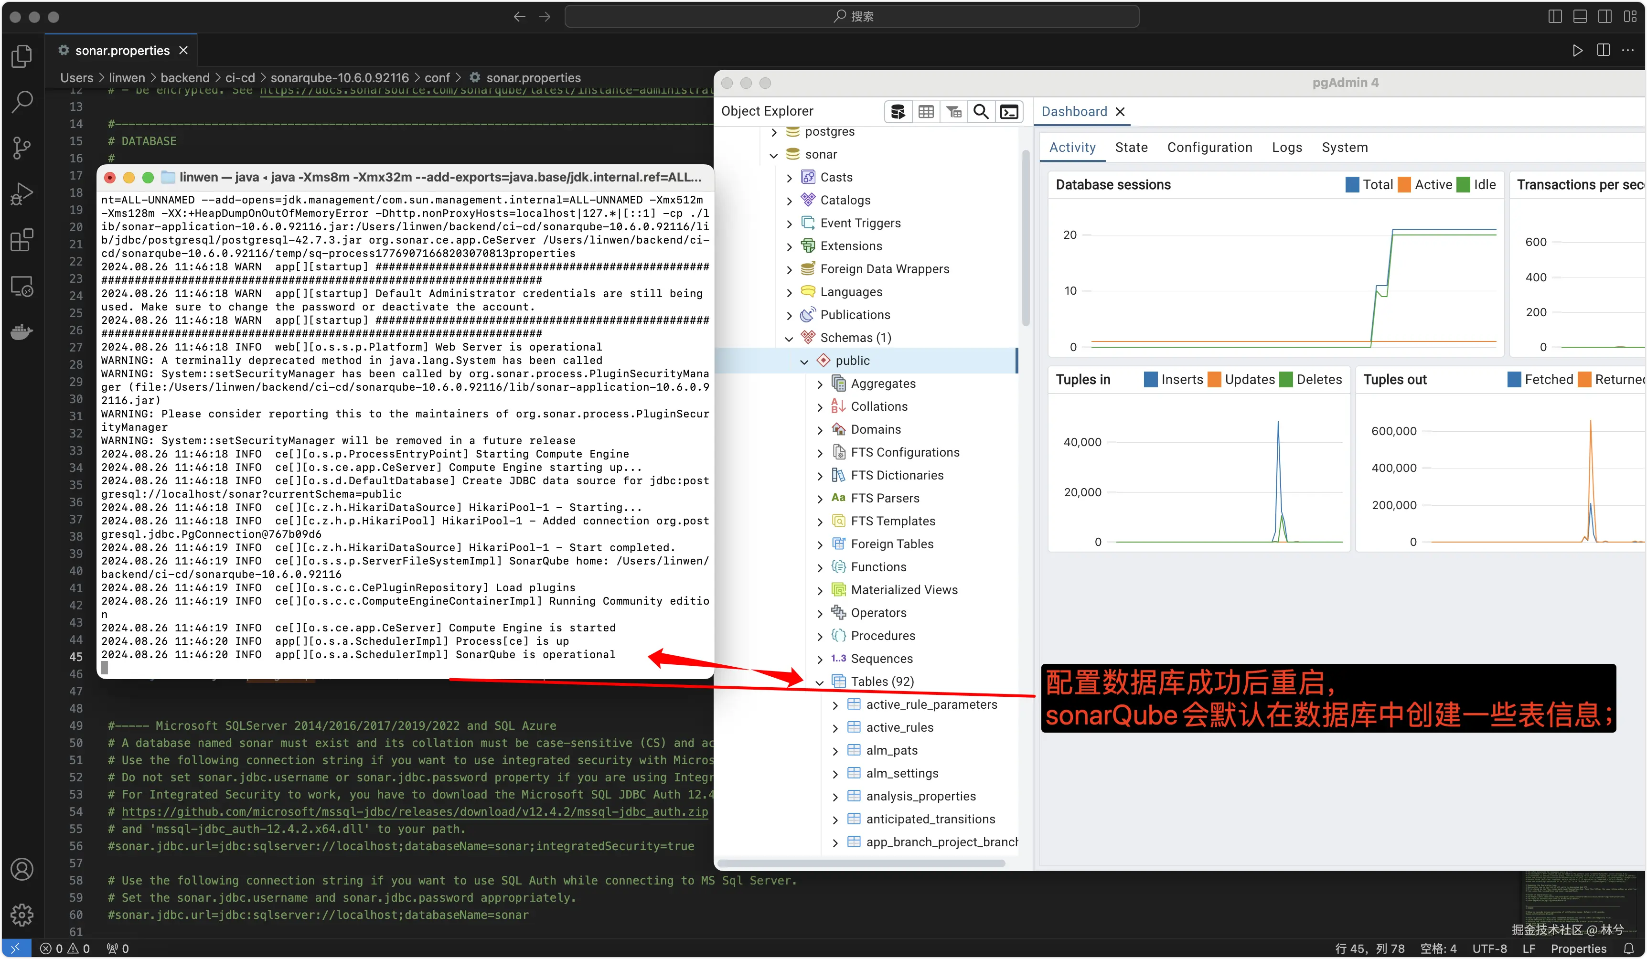Expand the Functions tree node
This screenshot has width=1647, height=959.
click(820, 568)
